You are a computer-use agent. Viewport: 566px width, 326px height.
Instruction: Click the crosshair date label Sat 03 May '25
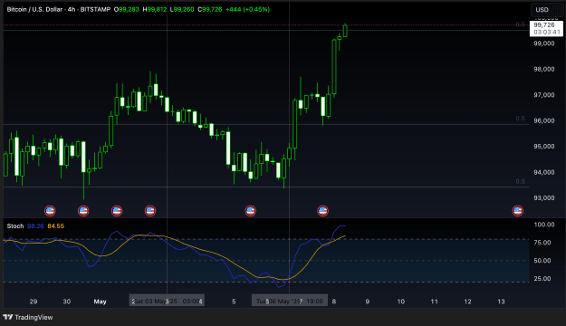tap(167, 301)
